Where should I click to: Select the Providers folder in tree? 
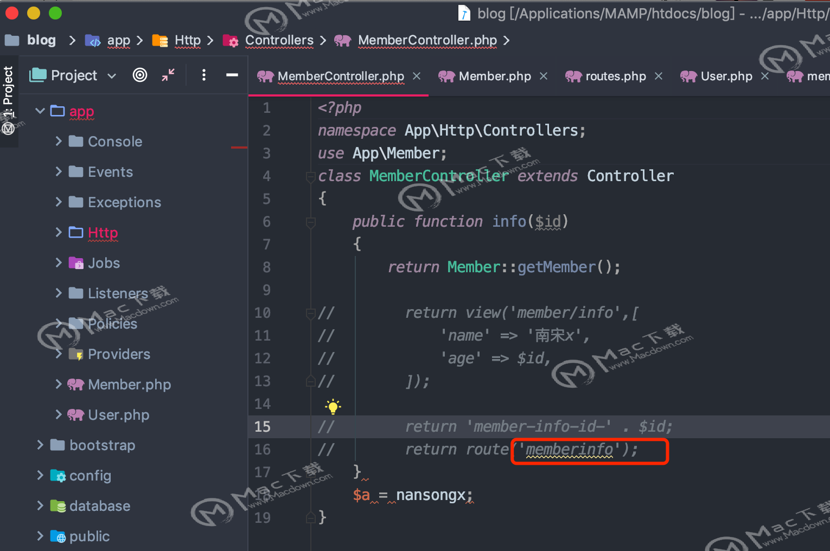click(119, 354)
